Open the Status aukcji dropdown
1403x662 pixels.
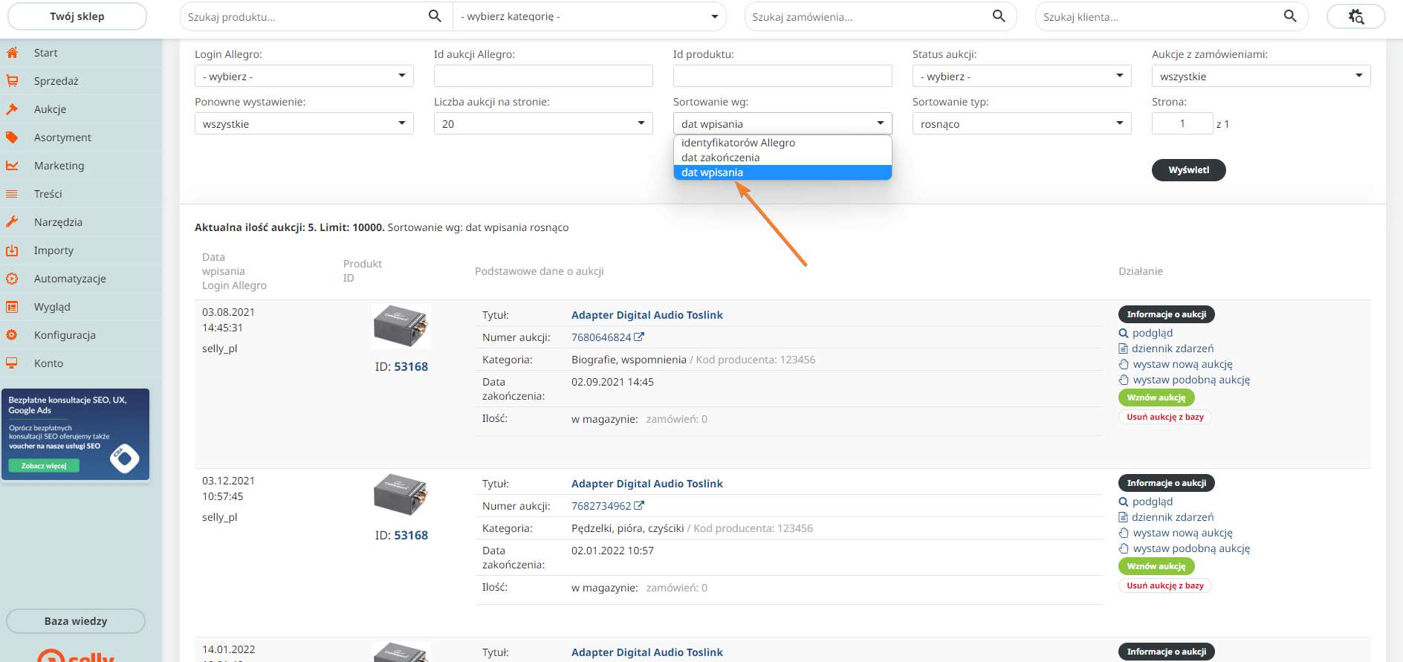pyautogui.click(x=1021, y=76)
